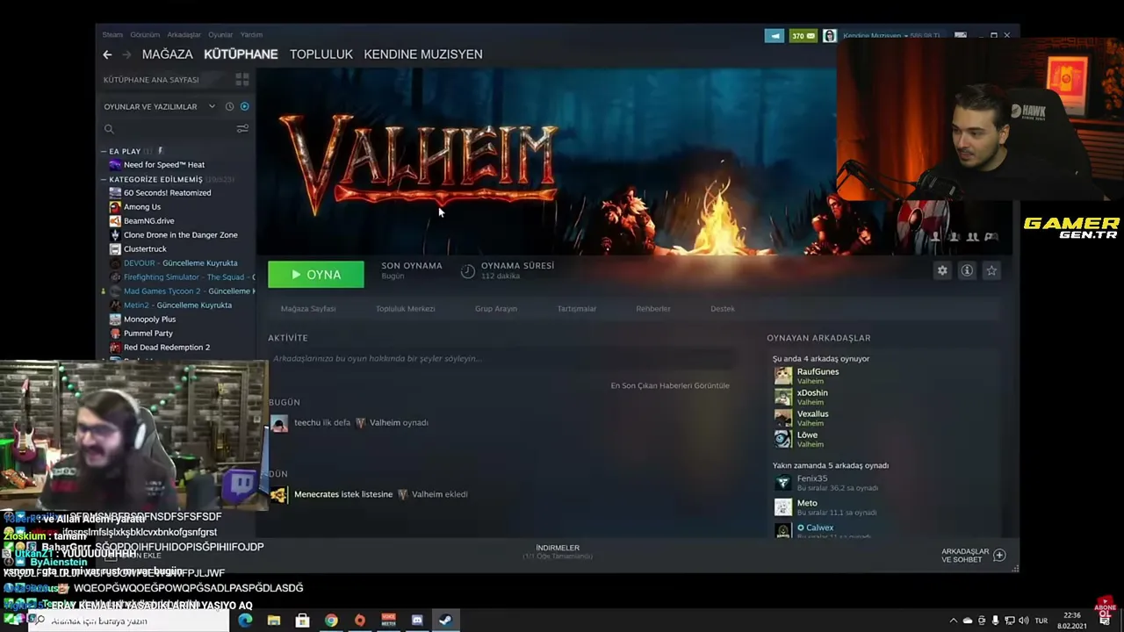Go to the MAĞAZA tab
Image resolution: width=1124 pixels, height=632 pixels.
pyautogui.click(x=167, y=54)
